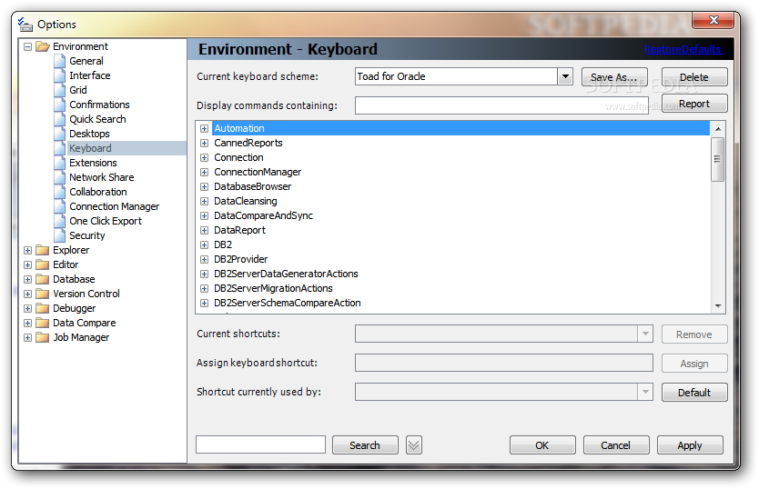Expand the Automation command category
This screenshot has height=489, width=759.
(204, 129)
